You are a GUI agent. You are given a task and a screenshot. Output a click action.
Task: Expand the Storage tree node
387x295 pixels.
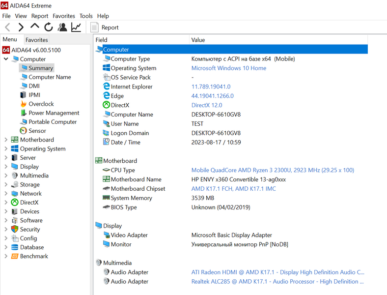[x=6, y=184]
